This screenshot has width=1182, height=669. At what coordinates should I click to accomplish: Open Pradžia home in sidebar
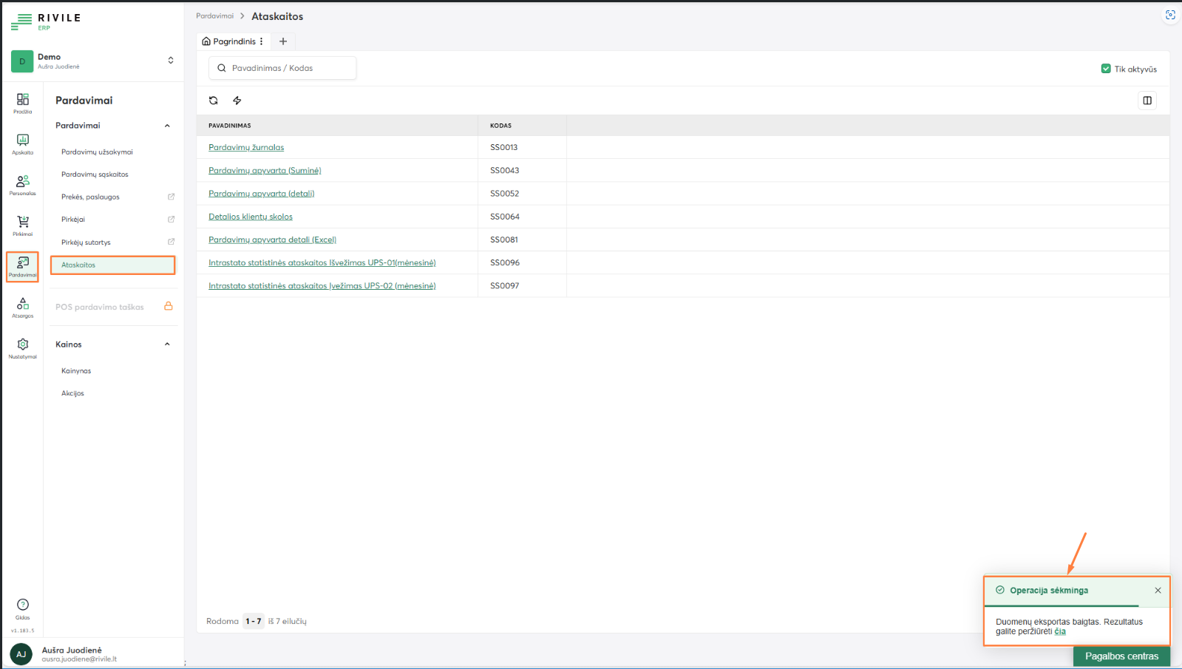pos(23,103)
